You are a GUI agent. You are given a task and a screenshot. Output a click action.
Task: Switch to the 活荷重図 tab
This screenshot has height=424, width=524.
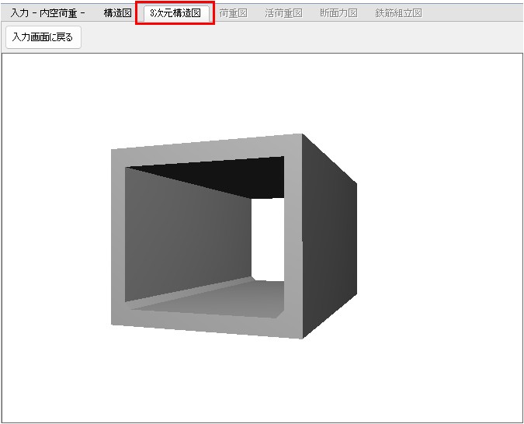point(283,13)
